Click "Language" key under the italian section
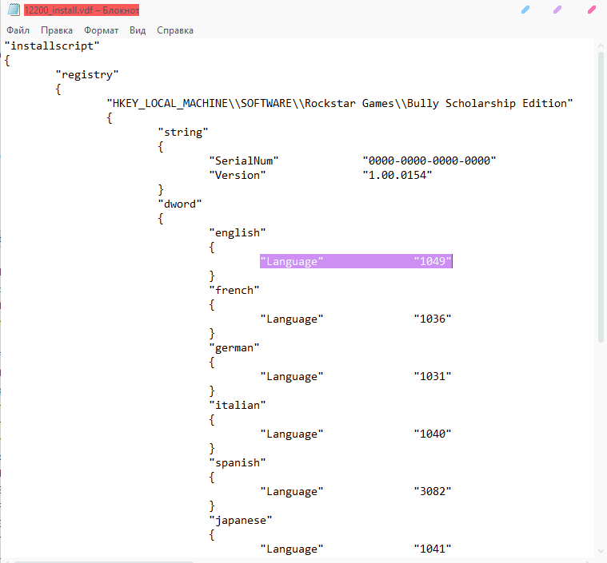607x563 pixels. [291, 434]
